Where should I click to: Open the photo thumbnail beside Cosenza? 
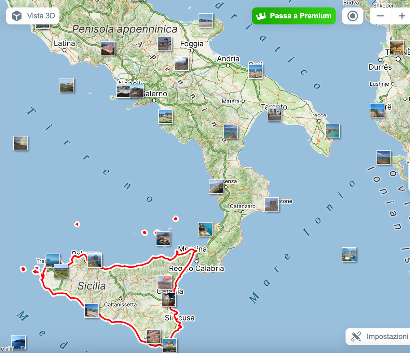coord(216,187)
